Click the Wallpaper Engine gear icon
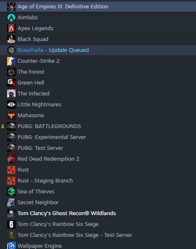The image size is (196, 249). pos(11,245)
